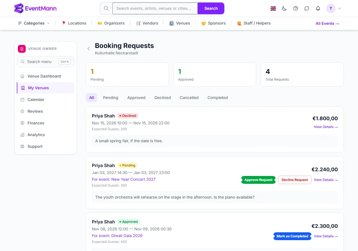This screenshot has width=358, height=251.
Task: Open Finances in the sidebar
Action: click(46, 123)
